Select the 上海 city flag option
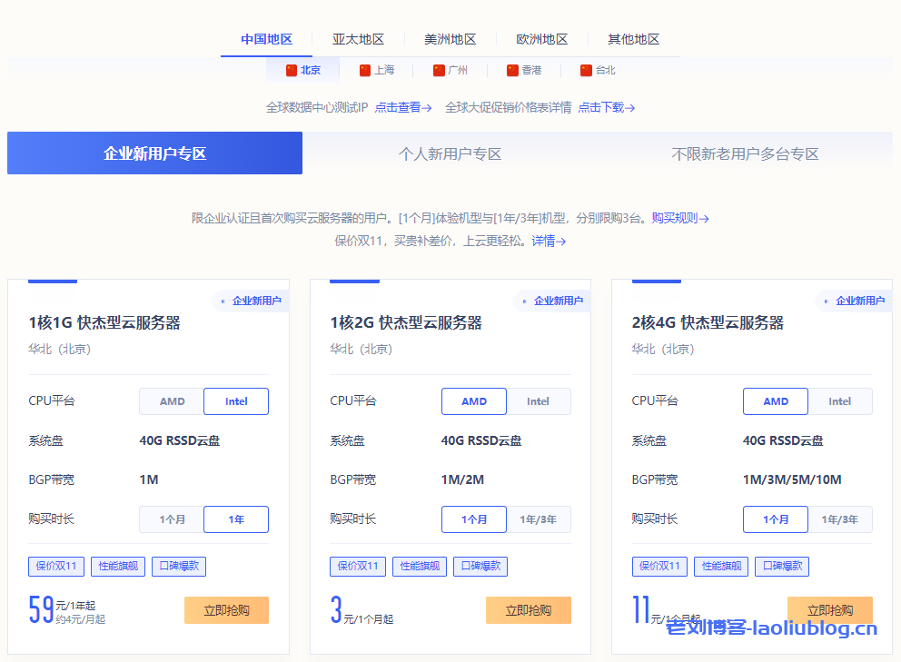Screen dimensions: 901x662 click(x=377, y=70)
